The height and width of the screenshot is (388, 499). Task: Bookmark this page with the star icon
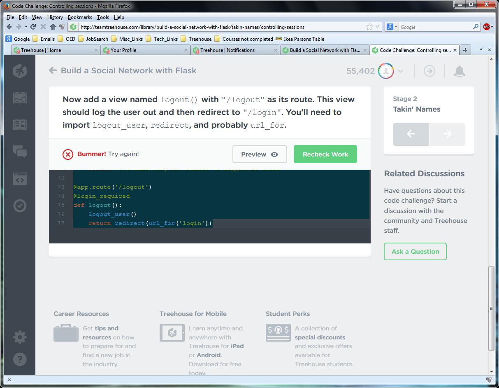point(369,27)
